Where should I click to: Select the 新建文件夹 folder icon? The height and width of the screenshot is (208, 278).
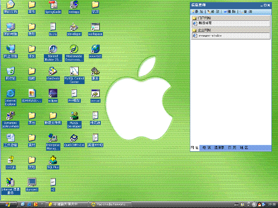point(53,118)
